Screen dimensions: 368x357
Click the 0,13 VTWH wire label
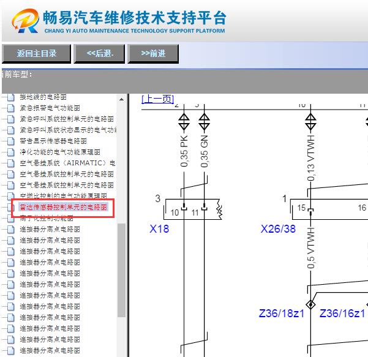pyautogui.click(x=310, y=158)
